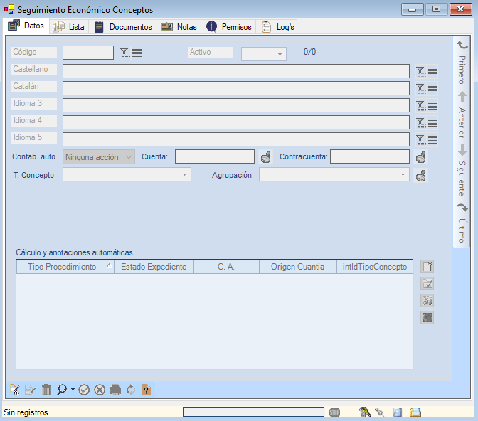Switch to the Lista tab
Screen dimensions: 478x421
pyautogui.click(x=69, y=27)
